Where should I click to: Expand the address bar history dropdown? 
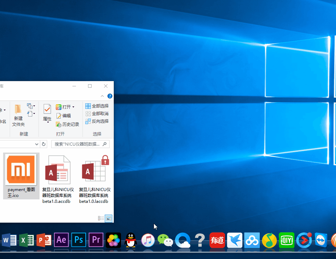point(37,144)
